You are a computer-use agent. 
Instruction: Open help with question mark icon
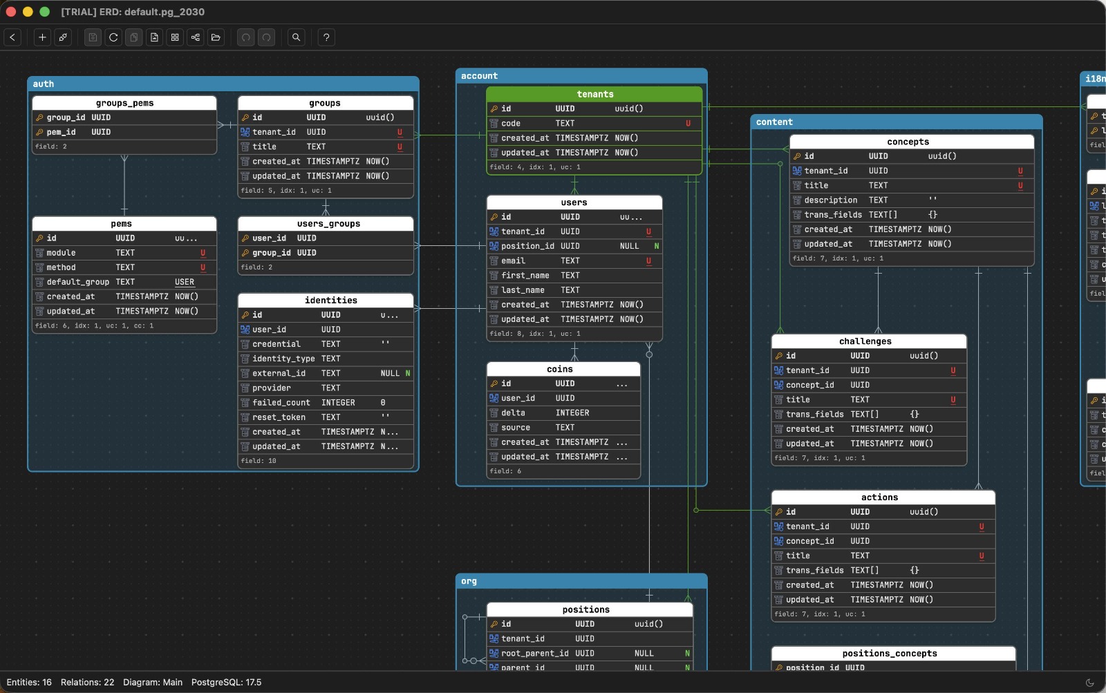point(326,37)
